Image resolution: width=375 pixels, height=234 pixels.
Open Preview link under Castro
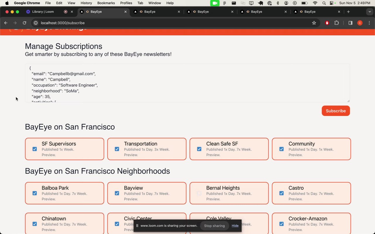[296, 199]
